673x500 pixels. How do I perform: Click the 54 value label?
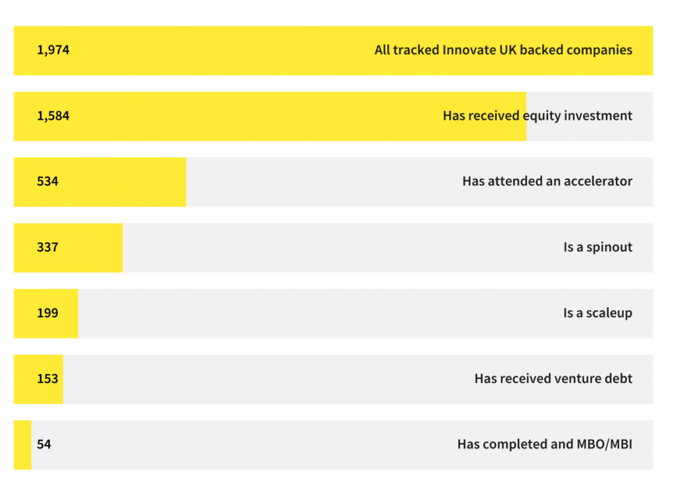pyautogui.click(x=44, y=444)
